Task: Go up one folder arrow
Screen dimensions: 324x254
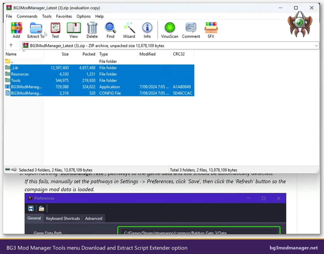Action: 11,46
